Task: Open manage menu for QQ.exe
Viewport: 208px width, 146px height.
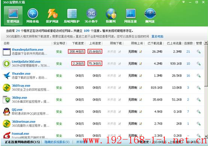Action: click(x=199, y=111)
